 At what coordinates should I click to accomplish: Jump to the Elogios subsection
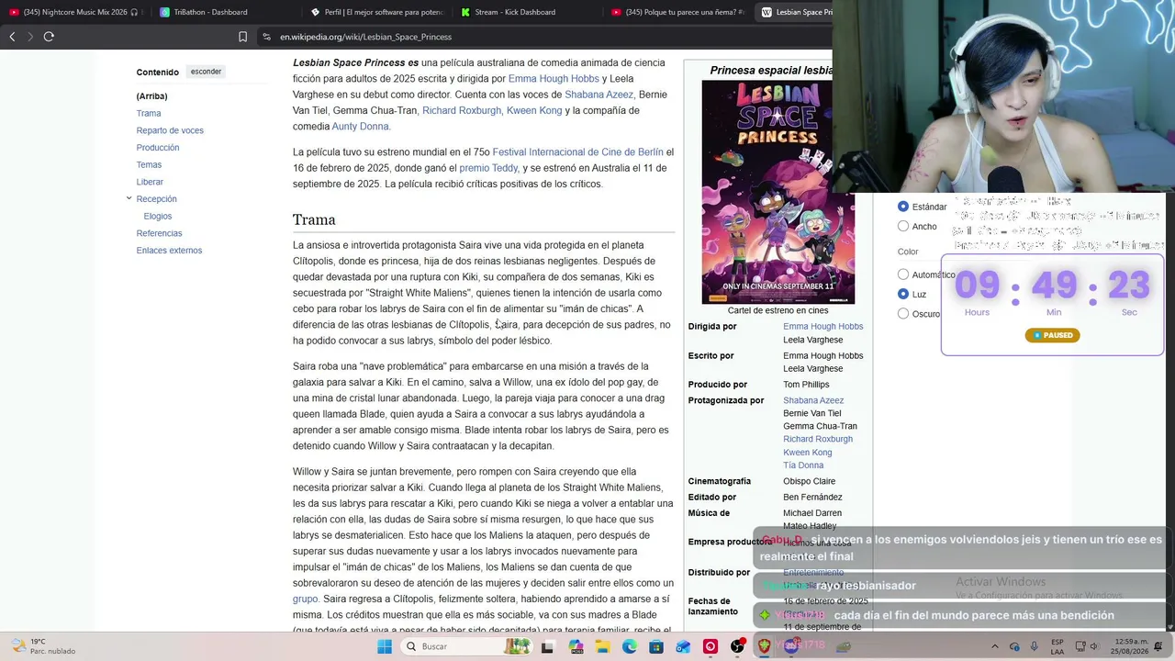158,216
